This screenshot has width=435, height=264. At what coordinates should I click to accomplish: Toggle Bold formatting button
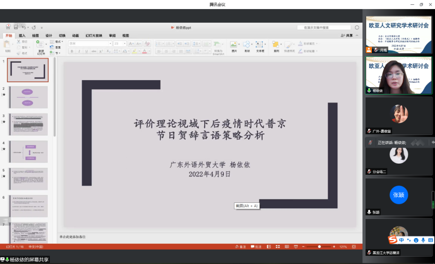tap(72, 52)
